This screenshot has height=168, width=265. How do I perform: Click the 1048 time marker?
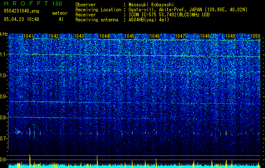pos(205,36)
